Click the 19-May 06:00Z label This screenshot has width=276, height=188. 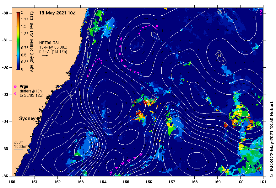coord(53,47)
